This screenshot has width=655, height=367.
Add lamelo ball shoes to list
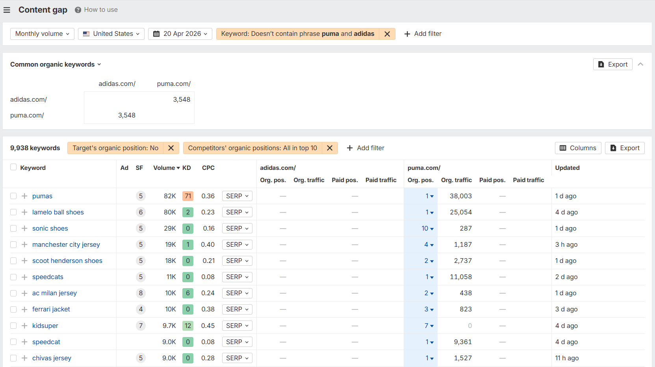[24, 212]
